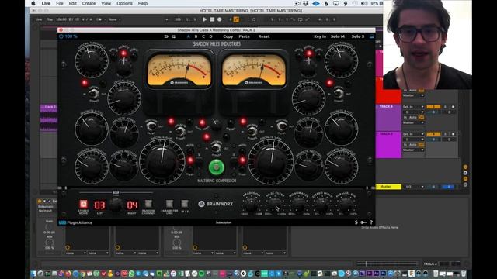Click the Apple menu icon
The width and height of the screenshot is (497, 279).
(x=33, y=3)
